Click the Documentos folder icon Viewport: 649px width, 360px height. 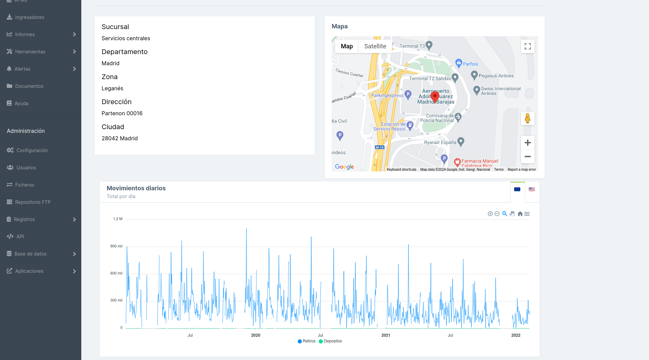[x=9, y=86]
